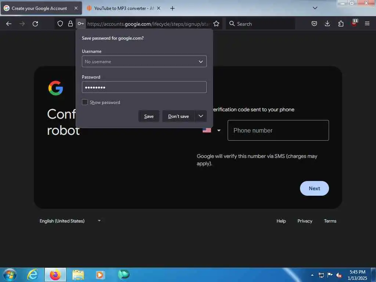Open the clock showing 5:45 PM

click(357, 275)
